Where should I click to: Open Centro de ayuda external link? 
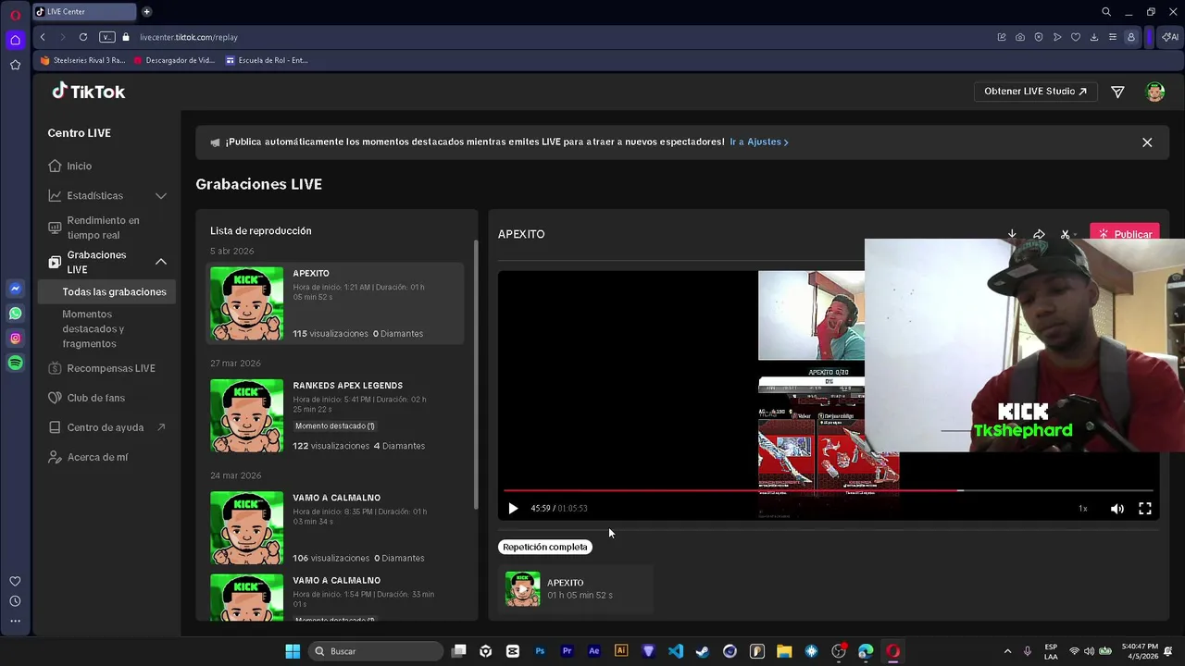107,427
